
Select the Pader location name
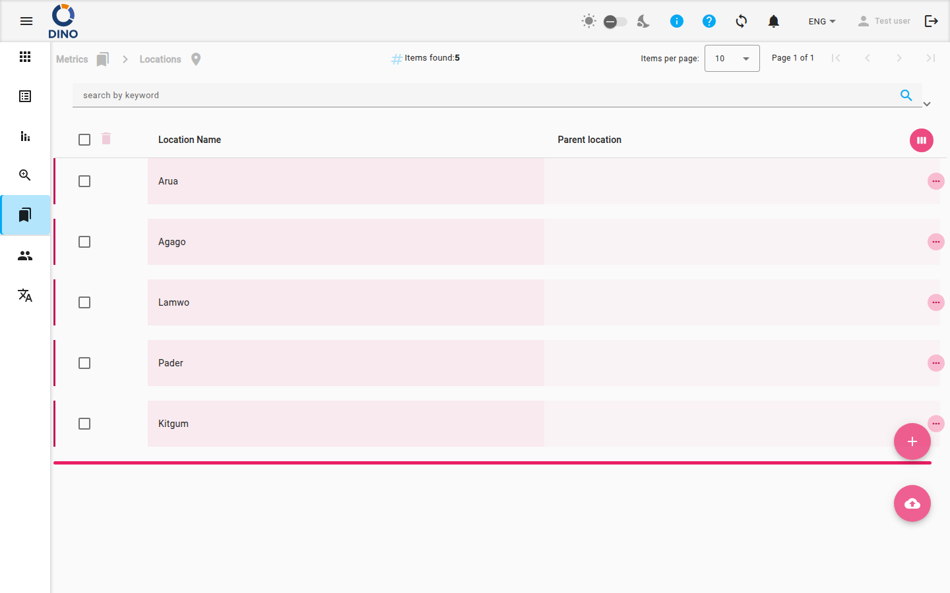point(171,363)
